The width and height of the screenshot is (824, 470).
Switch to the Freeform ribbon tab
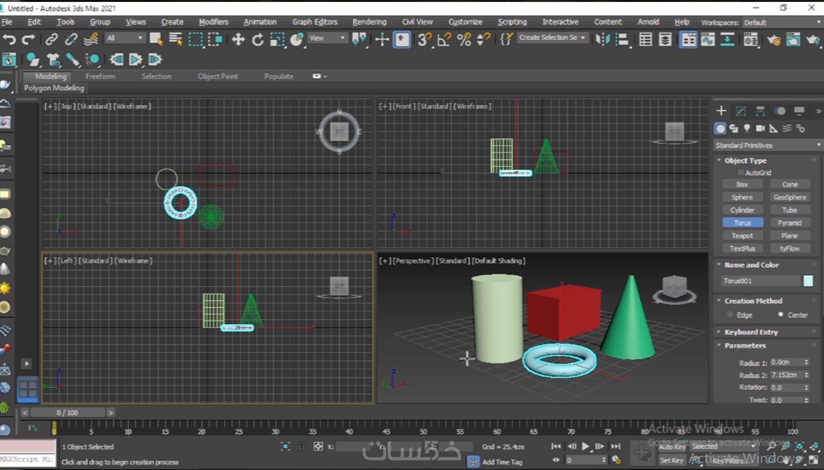tap(100, 76)
